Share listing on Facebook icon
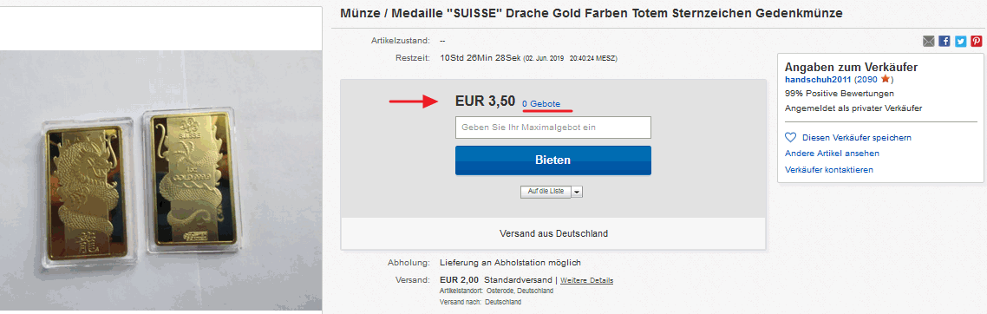Screen dimensions: 987x314 945,41
